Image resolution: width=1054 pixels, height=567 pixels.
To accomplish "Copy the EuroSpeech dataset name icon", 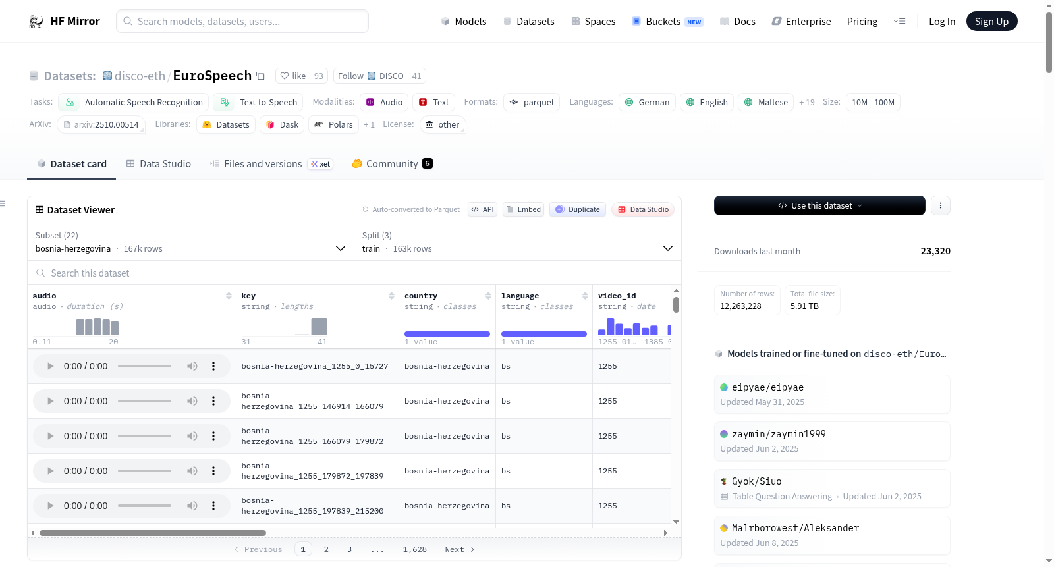I will pos(260,76).
